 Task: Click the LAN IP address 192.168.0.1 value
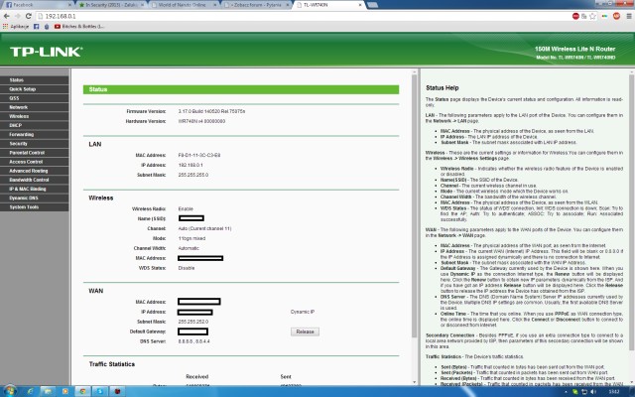[190, 165]
